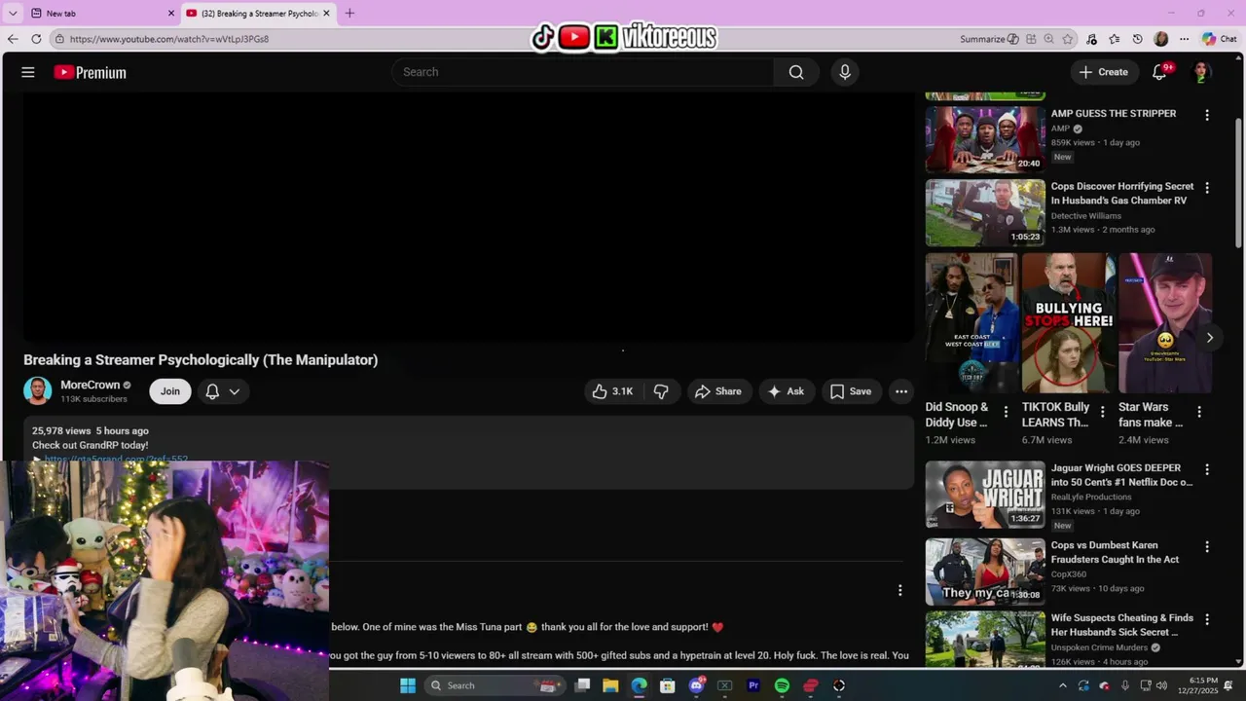The height and width of the screenshot is (701, 1246).
Task: Open Cops vs Dumbest Karen thumbnail
Action: 985,572
